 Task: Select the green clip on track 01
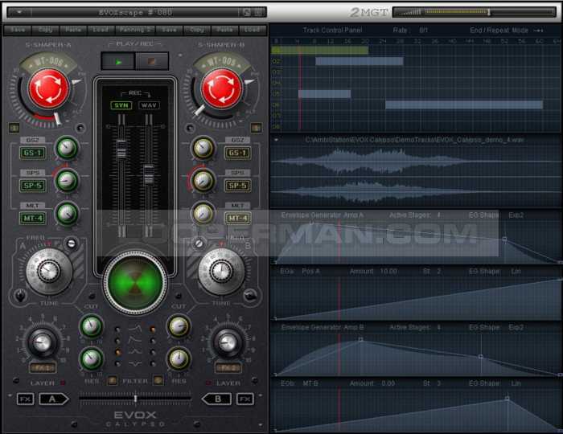pyautogui.click(x=319, y=50)
